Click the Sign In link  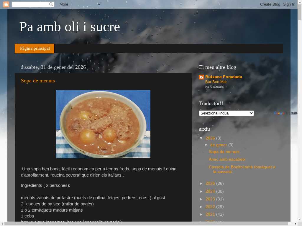coord(289,4)
